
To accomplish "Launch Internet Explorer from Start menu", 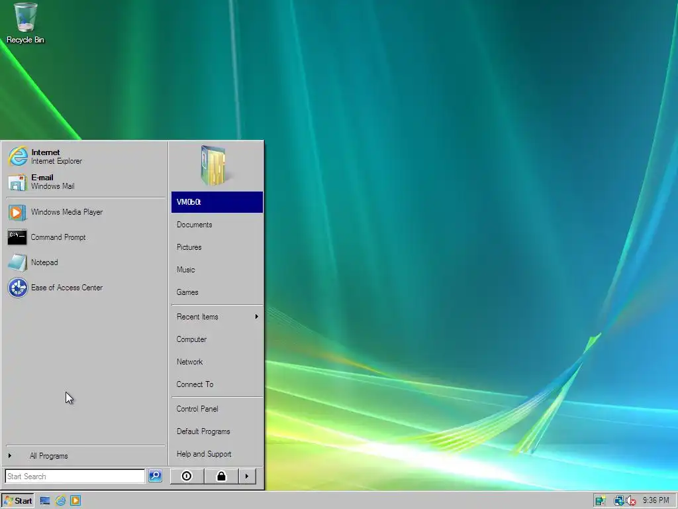I will [85, 156].
